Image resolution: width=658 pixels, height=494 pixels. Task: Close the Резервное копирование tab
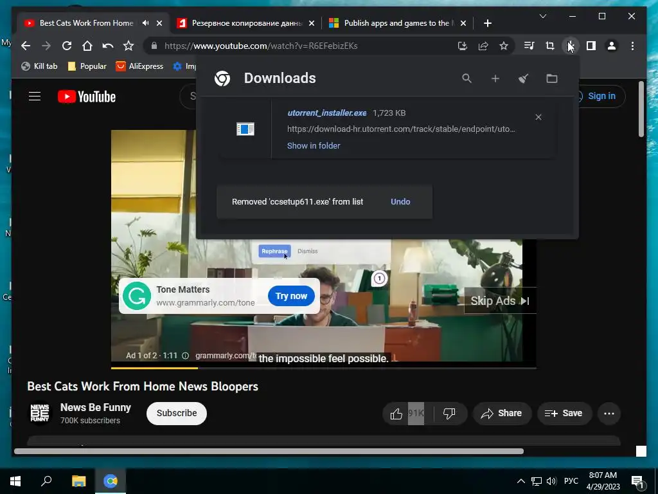click(x=312, y=23)
